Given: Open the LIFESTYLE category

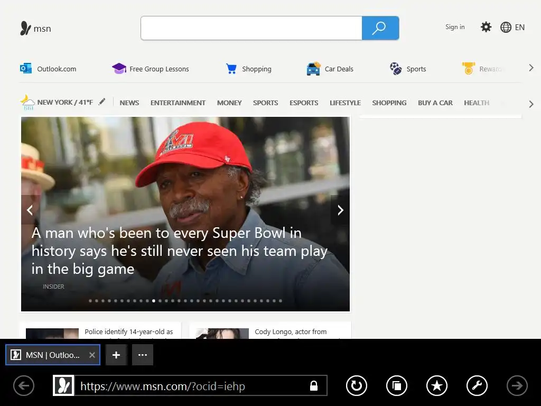Looking at the screenshot, I should [346, 103].
